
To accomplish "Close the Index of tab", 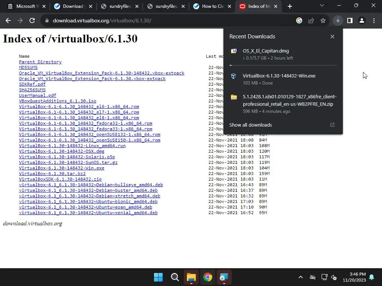I will [276, 6].
